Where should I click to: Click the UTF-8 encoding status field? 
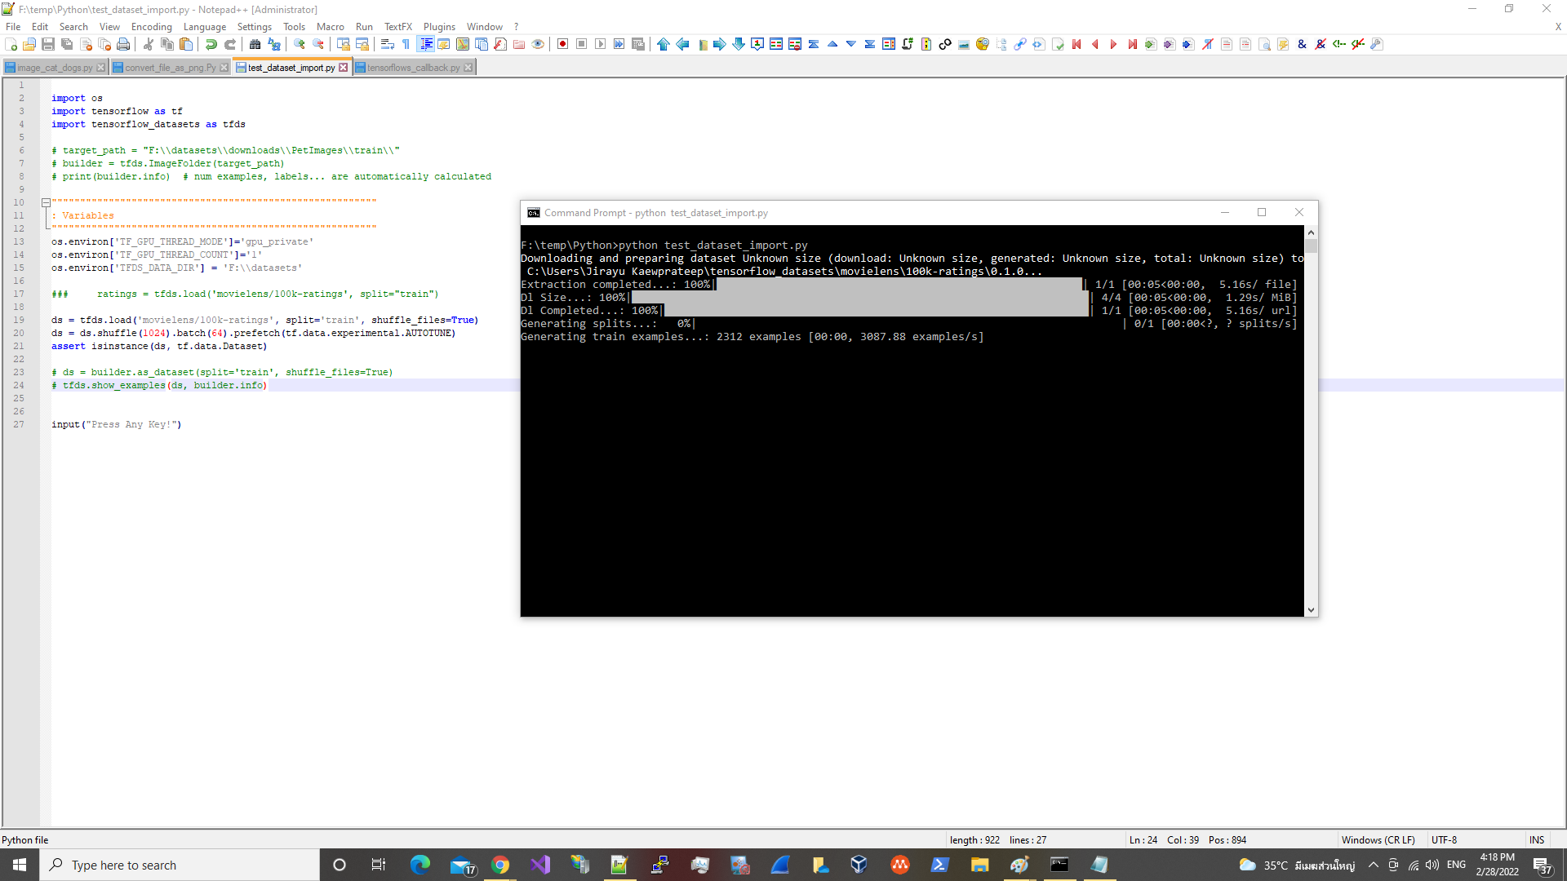pyautogui.click(x=1444, y=839)
